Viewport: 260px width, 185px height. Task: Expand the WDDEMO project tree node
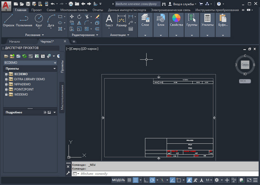[6, 94]
